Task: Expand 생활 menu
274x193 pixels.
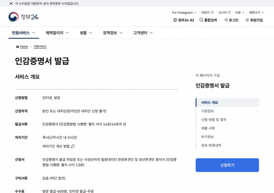Action: click(86, 33)
